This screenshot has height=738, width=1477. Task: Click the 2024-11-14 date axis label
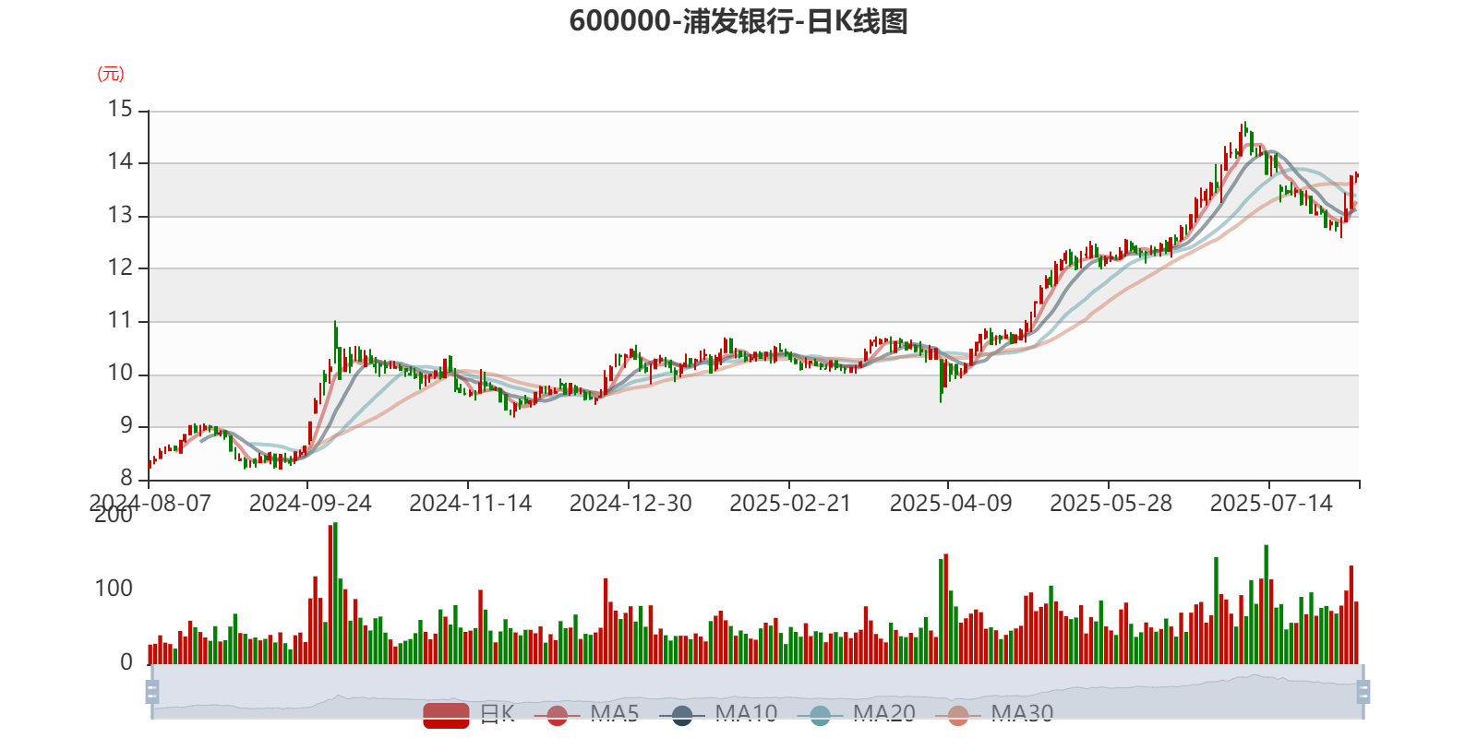pyautogui.click(x=471, y=503)
